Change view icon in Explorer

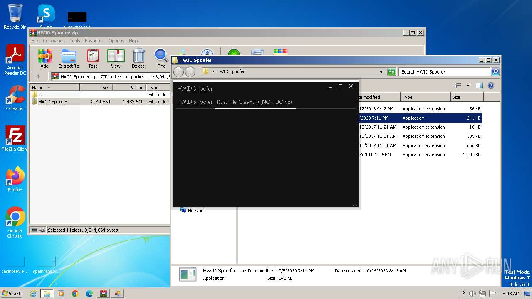(458, 86)
